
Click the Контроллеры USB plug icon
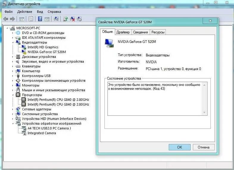coord(18,76)
